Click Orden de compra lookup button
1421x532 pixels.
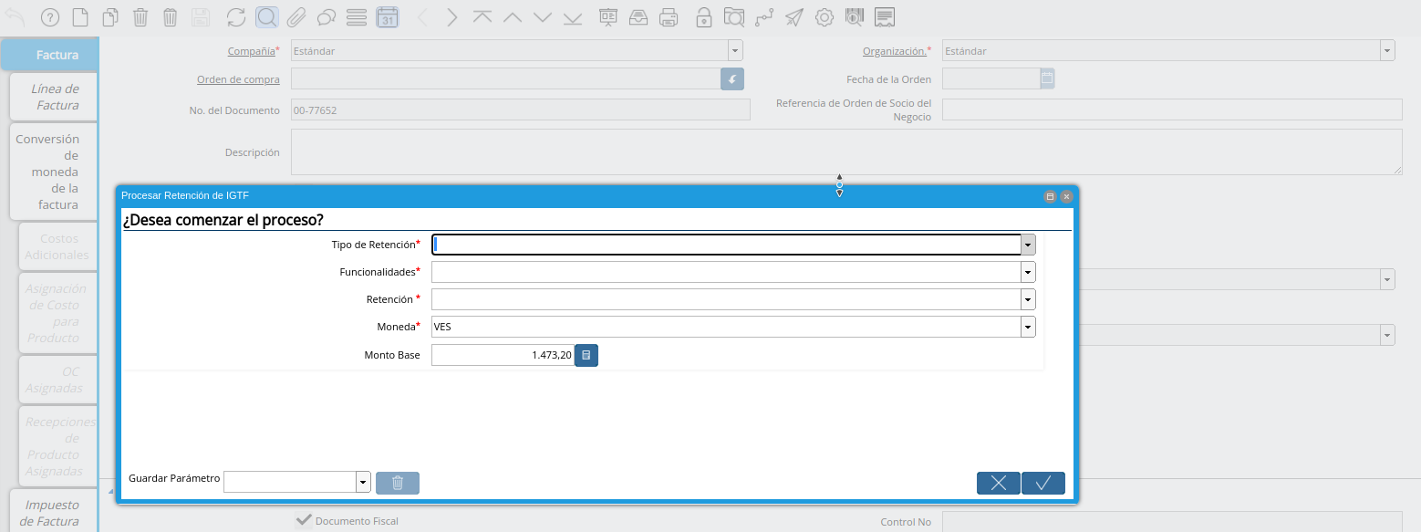point(732,78)
